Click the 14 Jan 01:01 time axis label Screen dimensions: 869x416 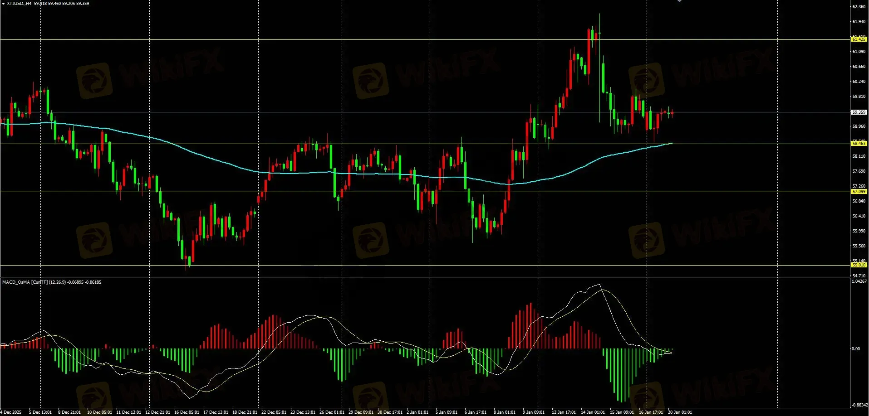coord(593,412)
